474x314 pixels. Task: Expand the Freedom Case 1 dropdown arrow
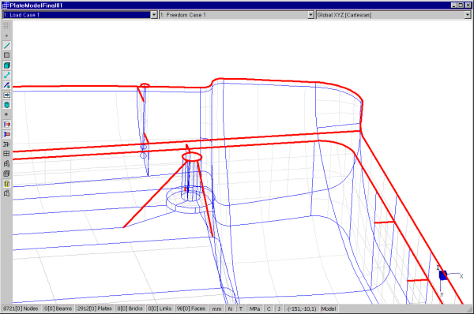[x=310, y=15]
